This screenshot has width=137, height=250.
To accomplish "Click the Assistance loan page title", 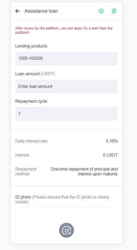I will click(41, 11).
